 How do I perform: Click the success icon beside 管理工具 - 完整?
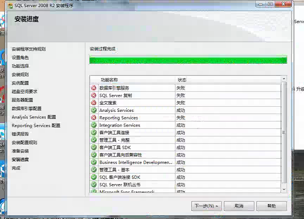94,140
